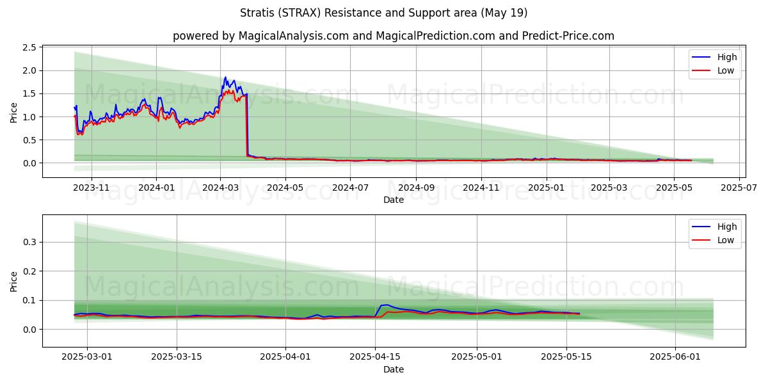The height and width of the screenshot is (384, 768).
Task: Click the '2024-11' x-axis label on the top chart
Action: pyautogui.click(x=481, y=188)
